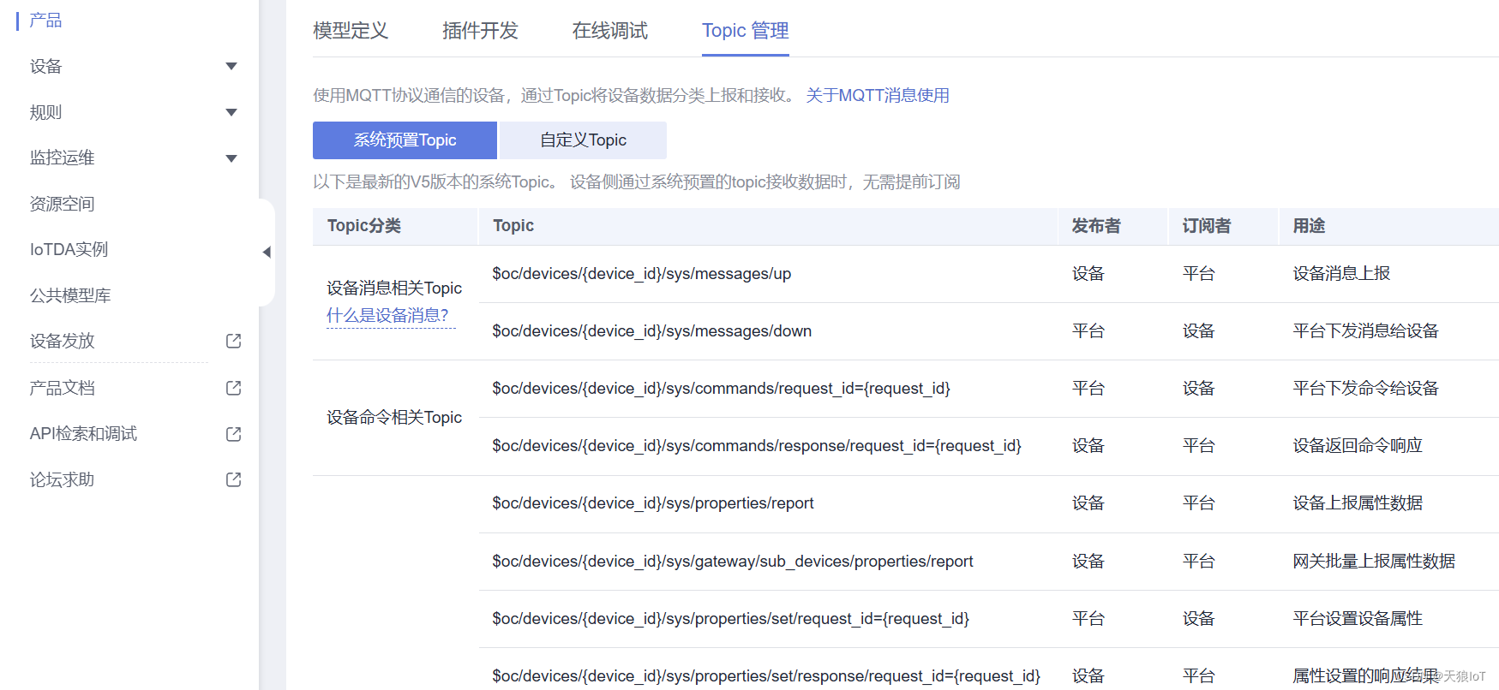This screenshot has width=1499, height=690.
Task: Click the 平台下发命令给设备 usage cell
Action: click(x=1365, y=389)
